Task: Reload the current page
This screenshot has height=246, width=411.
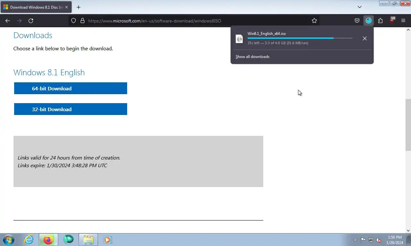Action: point(31,20)
